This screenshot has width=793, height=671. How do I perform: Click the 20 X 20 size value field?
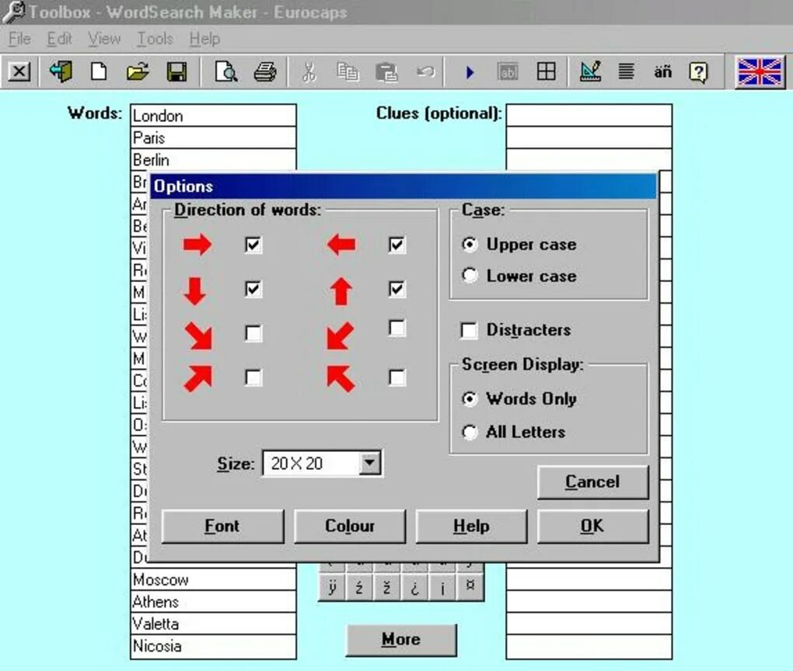tap(311, 464)
